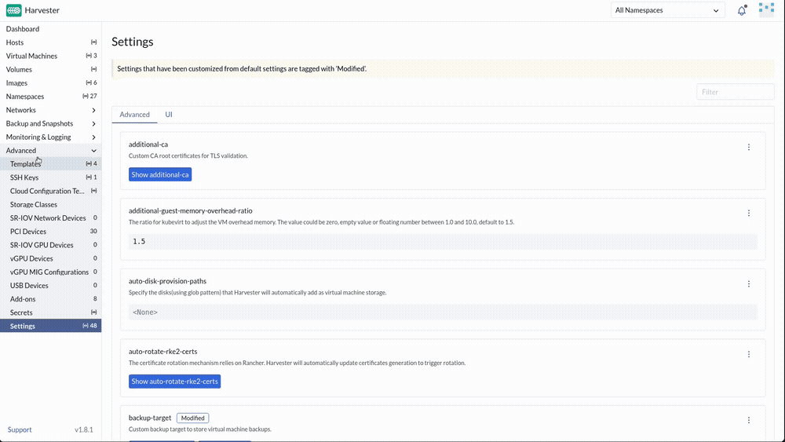This screenshot has width=785, height=442.
Task: Open the Support link
Action: point(20,429)
